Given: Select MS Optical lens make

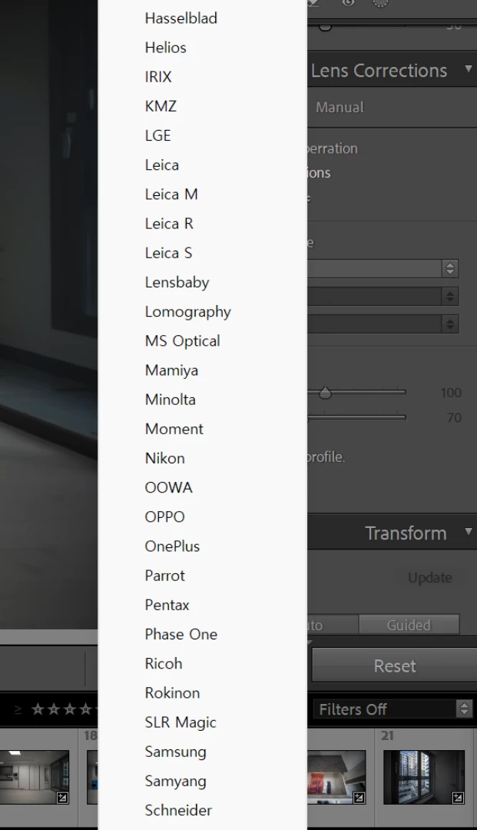Looking at the screenshot, I should click(x=183, y=341).
